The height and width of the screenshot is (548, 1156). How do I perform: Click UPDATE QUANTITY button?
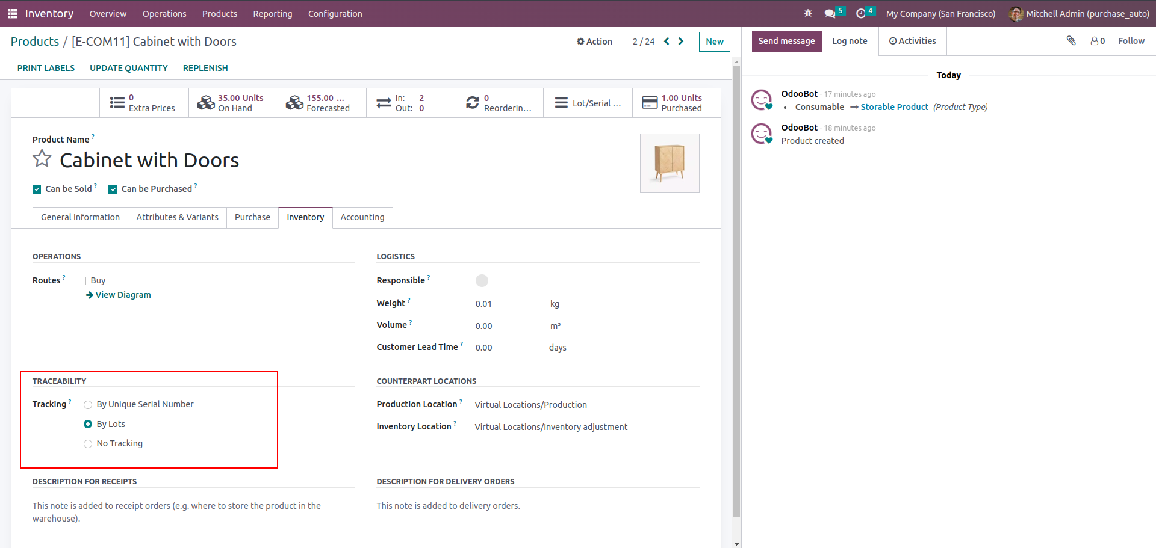(129, 68)
